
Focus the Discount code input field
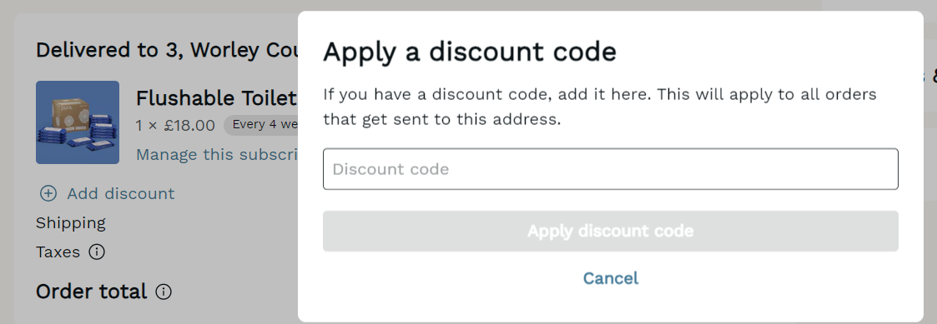[x=610, y=169]
